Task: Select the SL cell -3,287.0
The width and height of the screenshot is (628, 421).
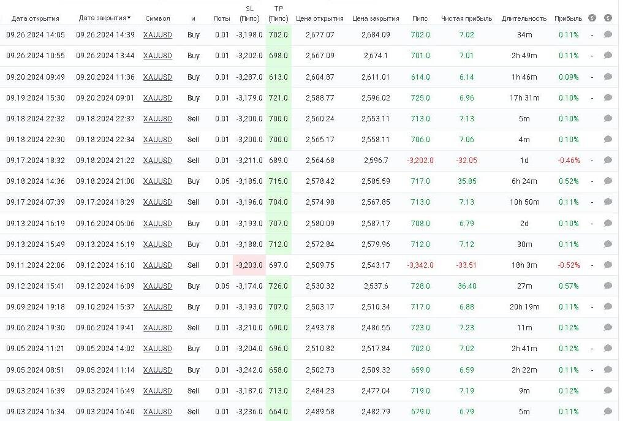Action: click(249, 77)
